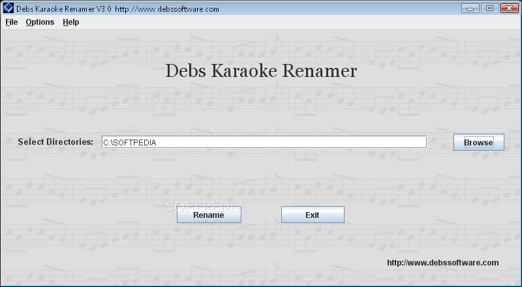Click the debssoftware.com link at the bottom
522x287 pixels.
(443, 263)
